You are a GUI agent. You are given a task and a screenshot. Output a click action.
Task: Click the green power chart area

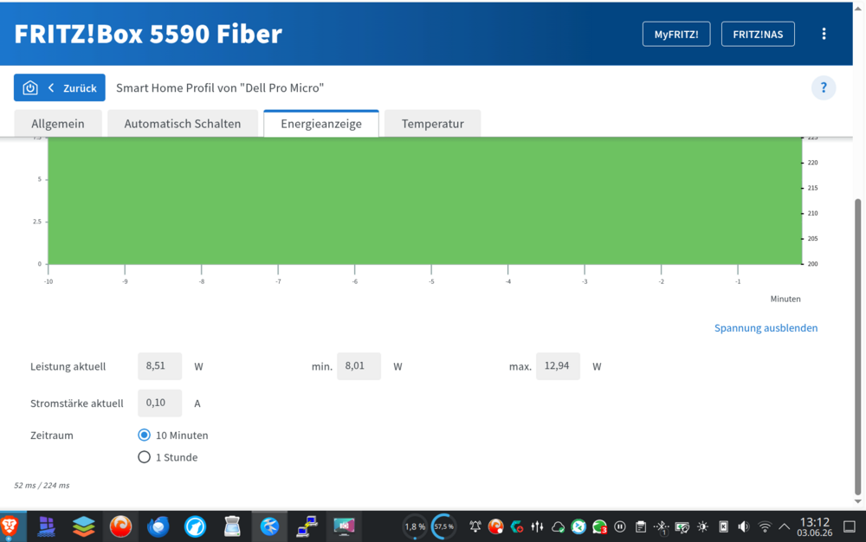[424, 200]
